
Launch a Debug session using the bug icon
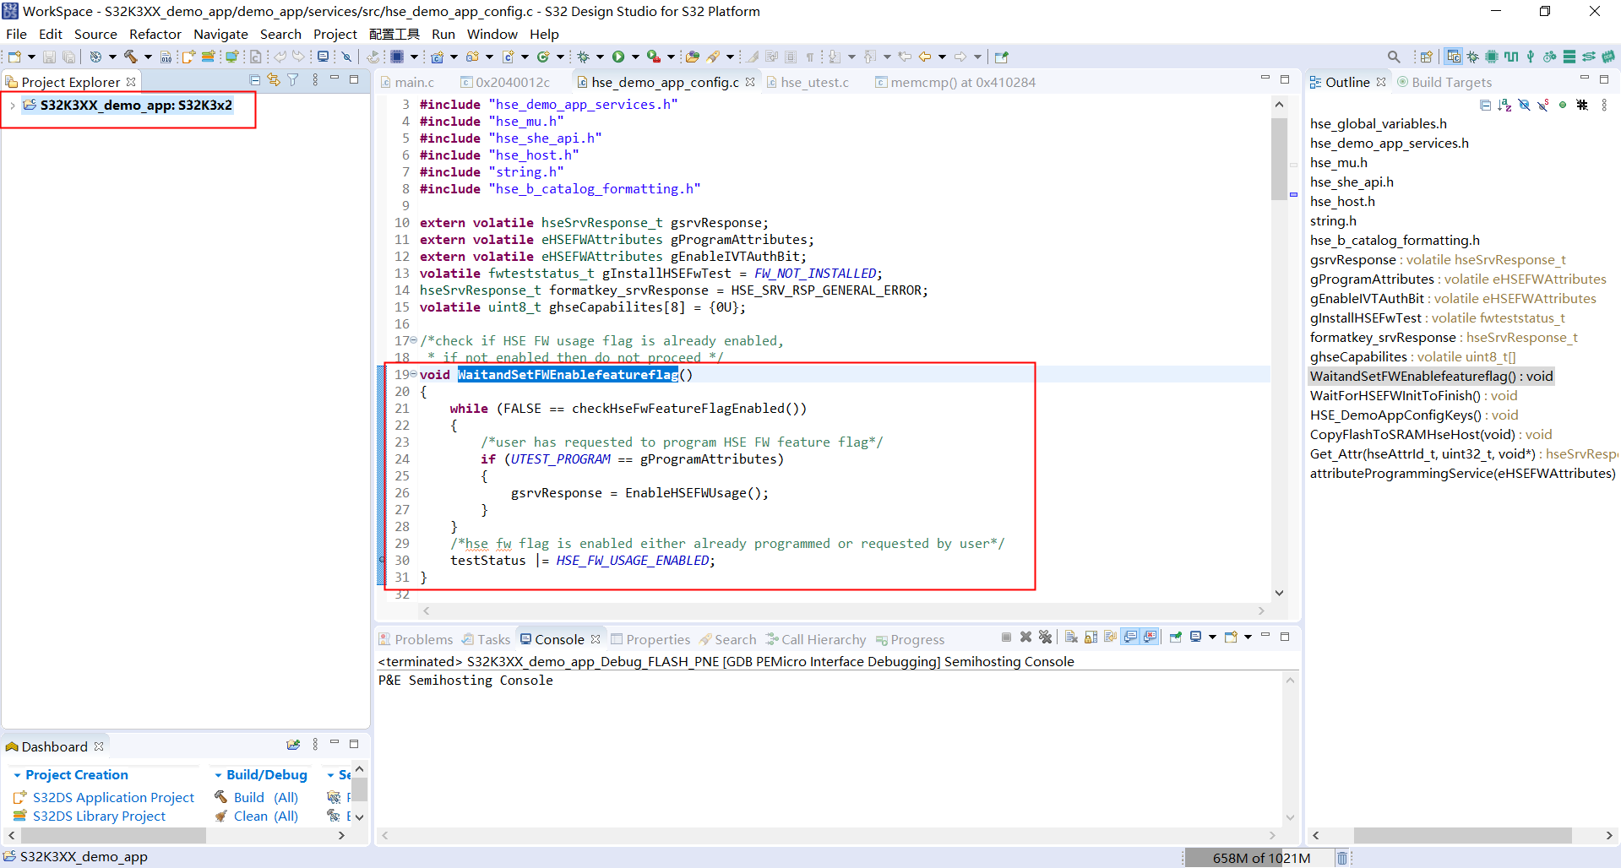click(584, 57)
